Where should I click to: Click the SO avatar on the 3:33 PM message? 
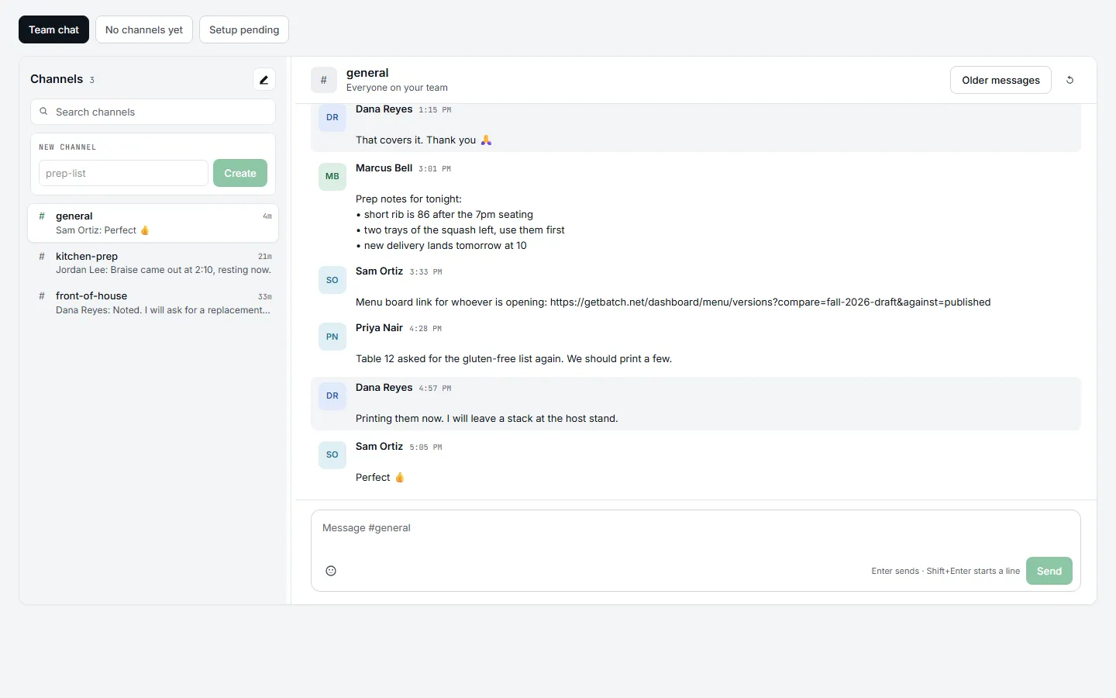tap(332, 280)
